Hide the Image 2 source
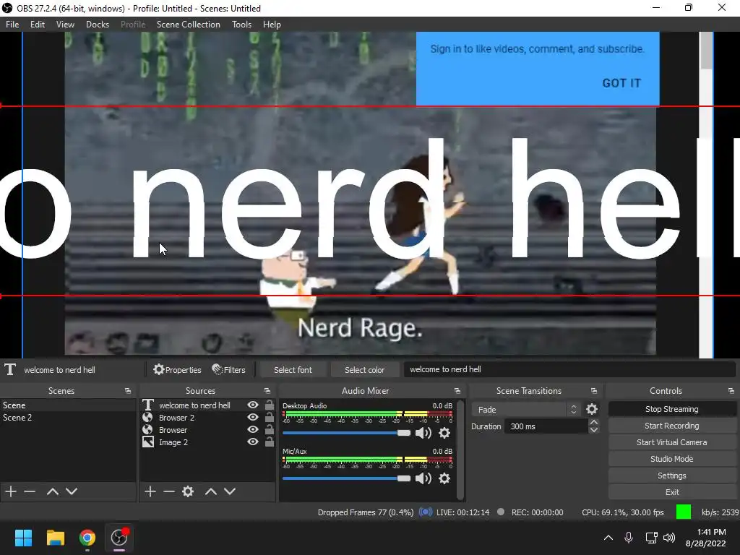740x555 pixels. tap(253, 442)
